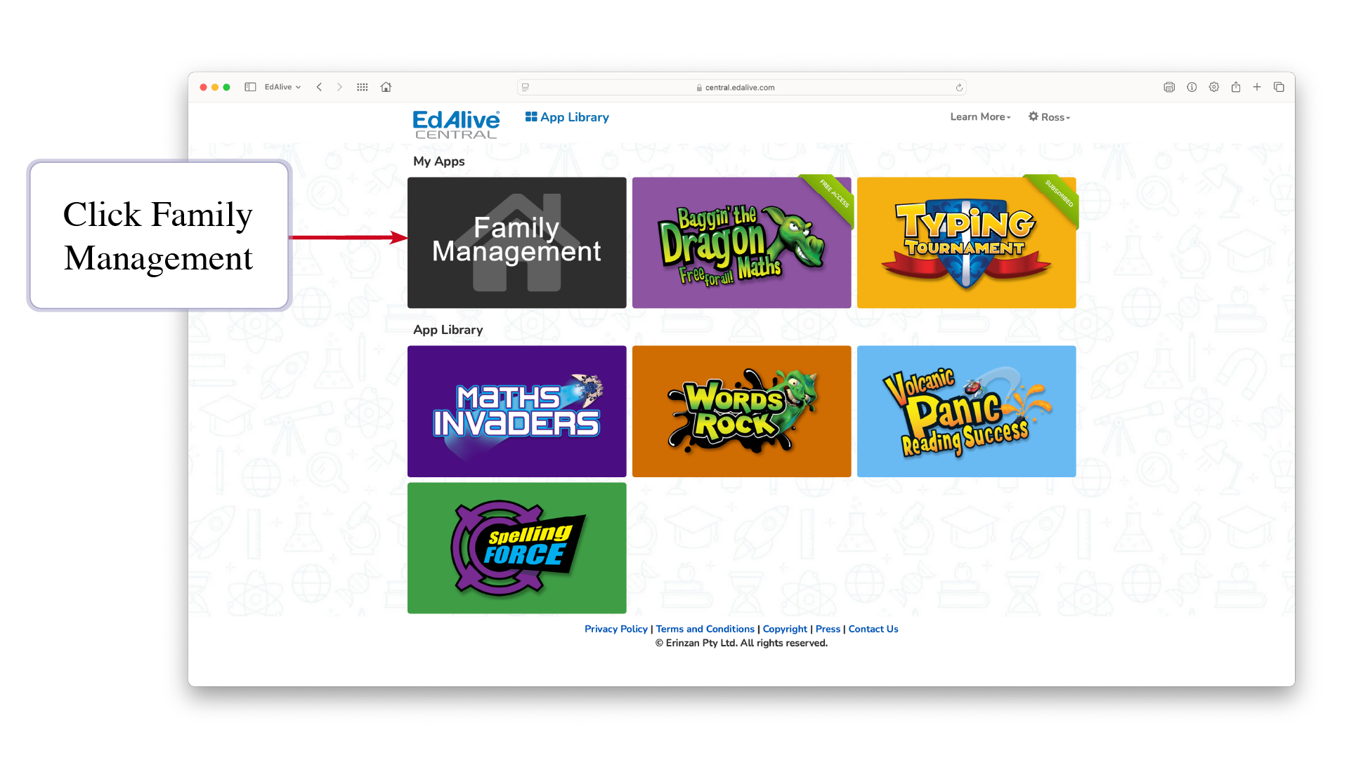Click the print icon in toolbar
Image resolution: width=1349 pixels, height=779 pixels.
click(x=1169, y=87)
